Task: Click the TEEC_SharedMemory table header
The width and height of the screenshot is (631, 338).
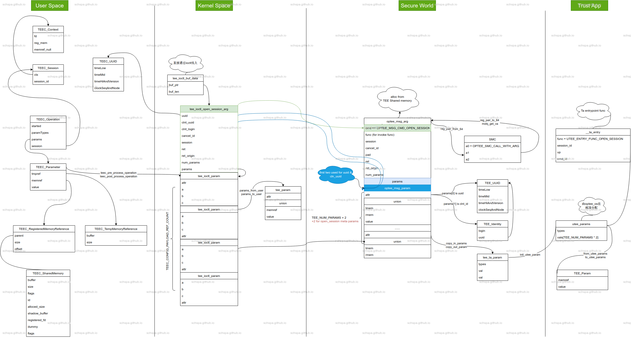Action: [48, 273]
